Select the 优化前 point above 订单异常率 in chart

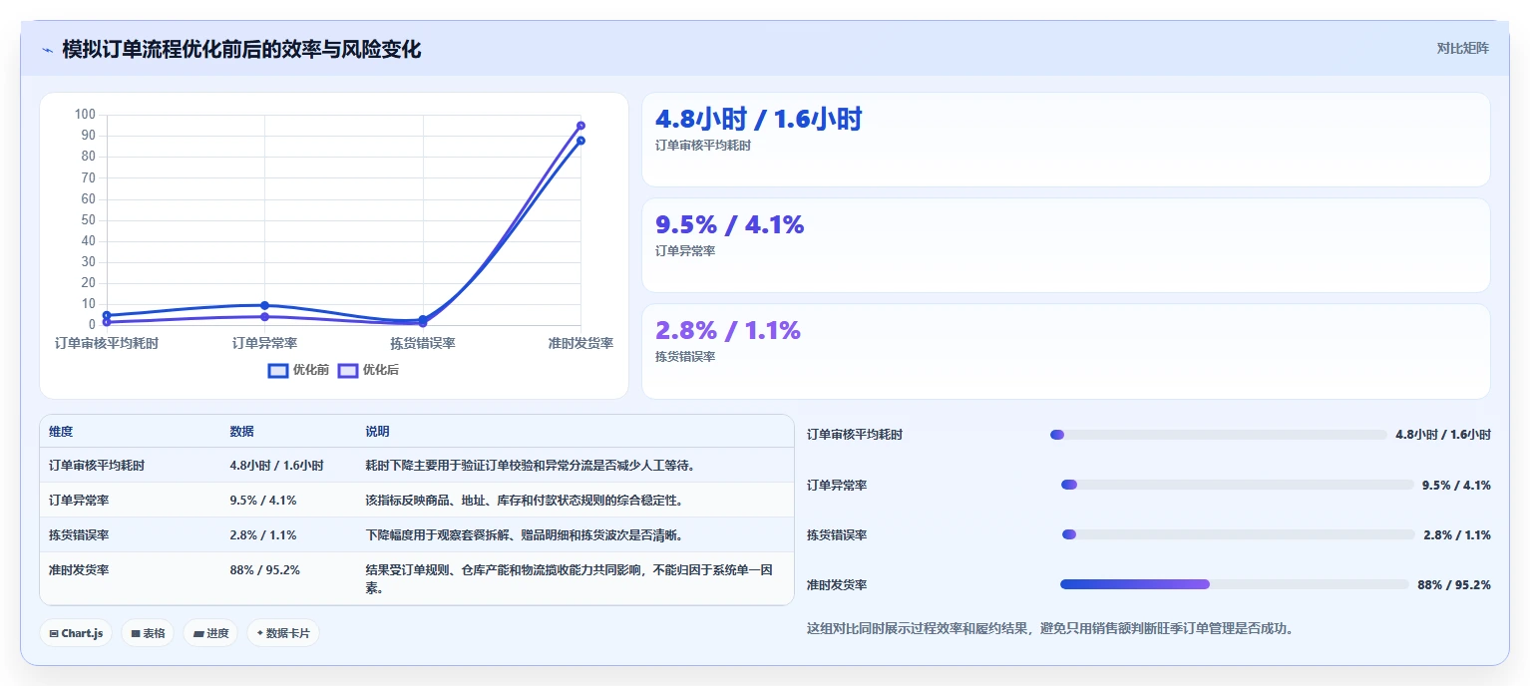[x=264, y=305]
